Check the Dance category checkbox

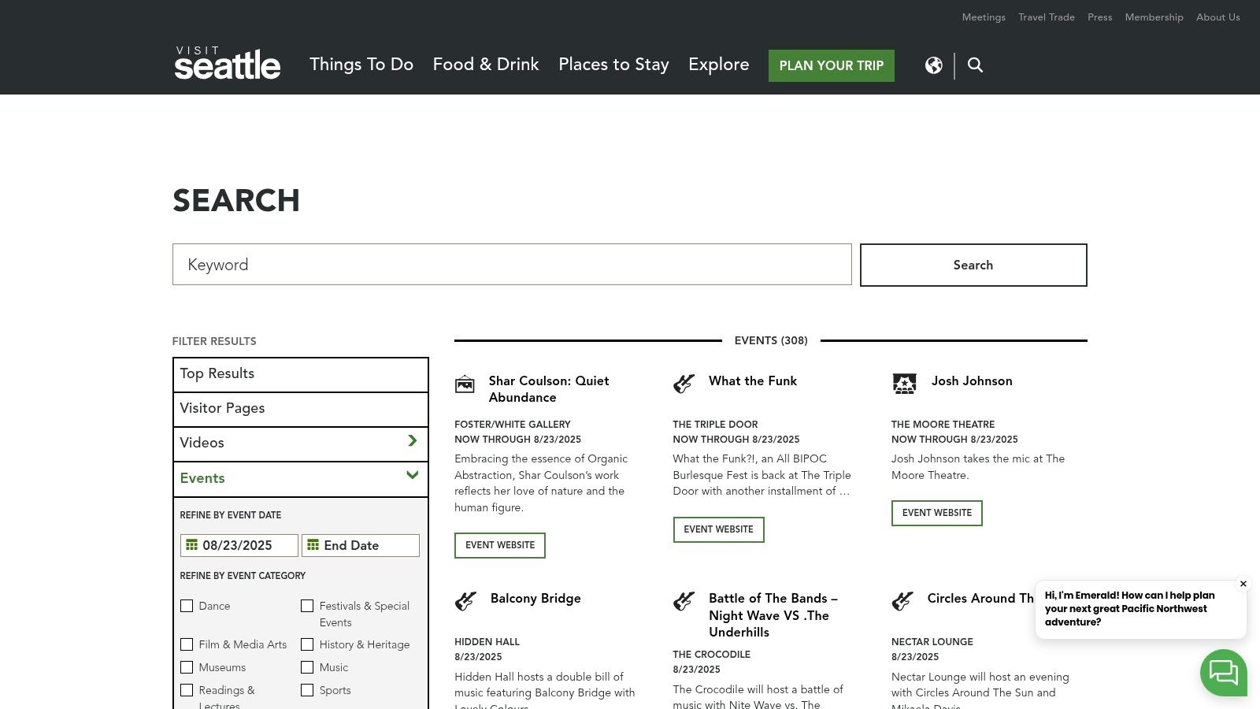[x=187, y=606]
